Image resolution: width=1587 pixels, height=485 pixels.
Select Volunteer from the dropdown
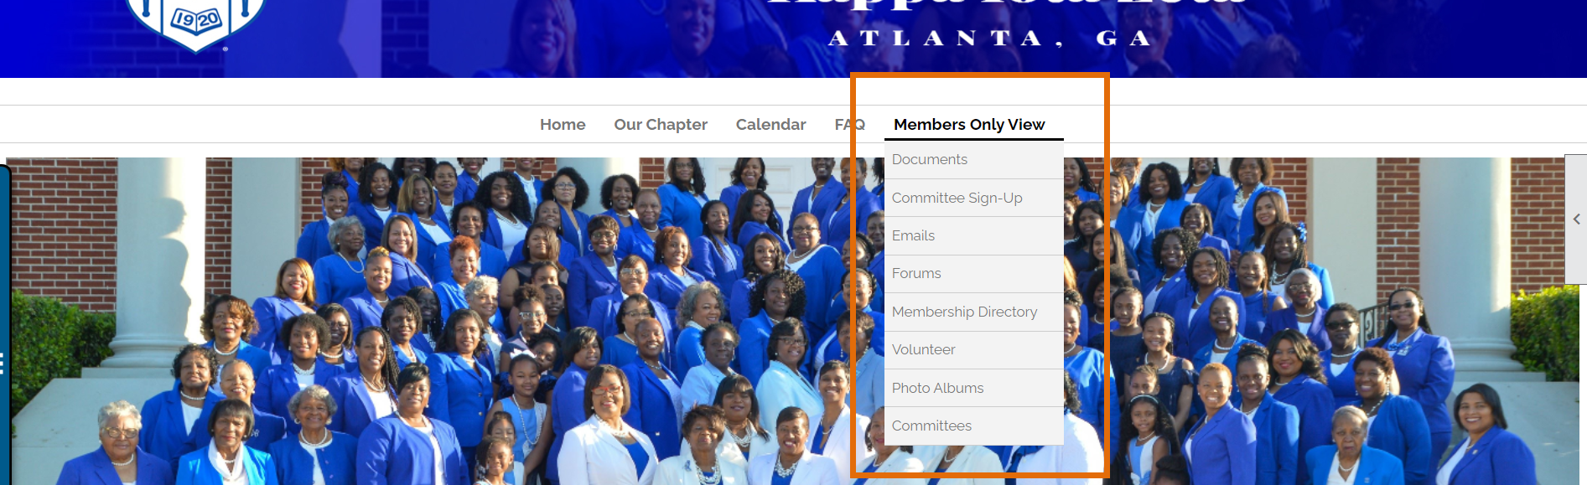(x=974, y=349)
